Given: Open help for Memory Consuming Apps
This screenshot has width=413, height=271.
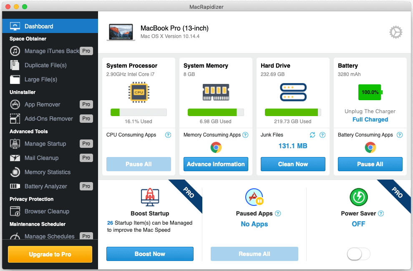Looking at the screenshot, I should 245,135.
